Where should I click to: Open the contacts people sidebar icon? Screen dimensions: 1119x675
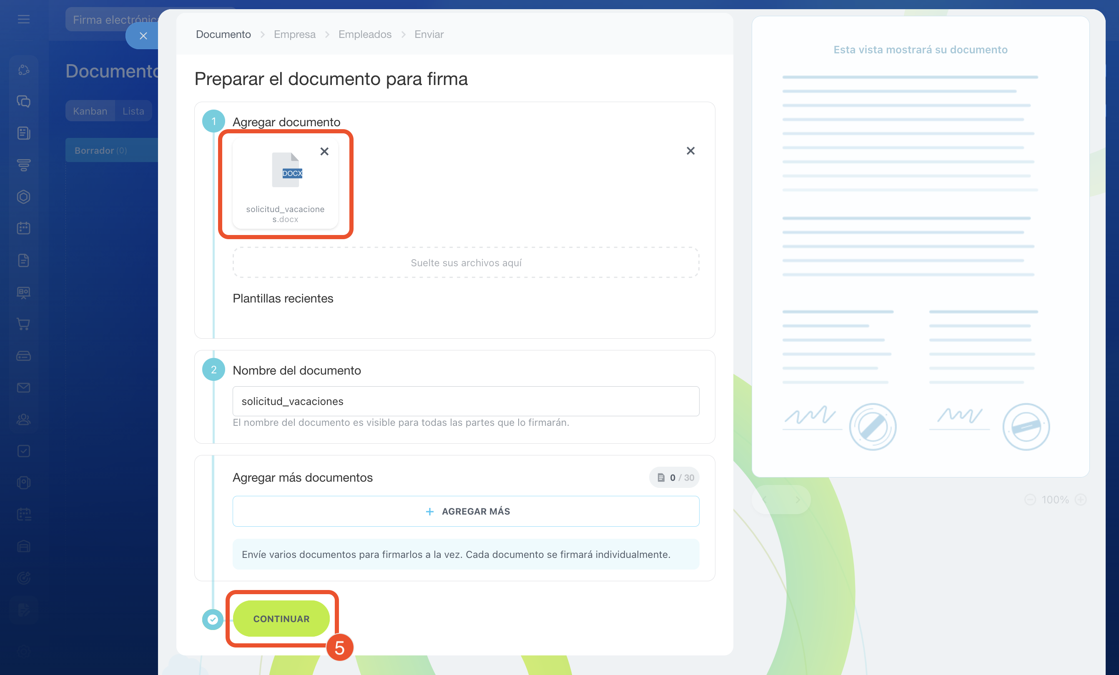pos(24,419)
